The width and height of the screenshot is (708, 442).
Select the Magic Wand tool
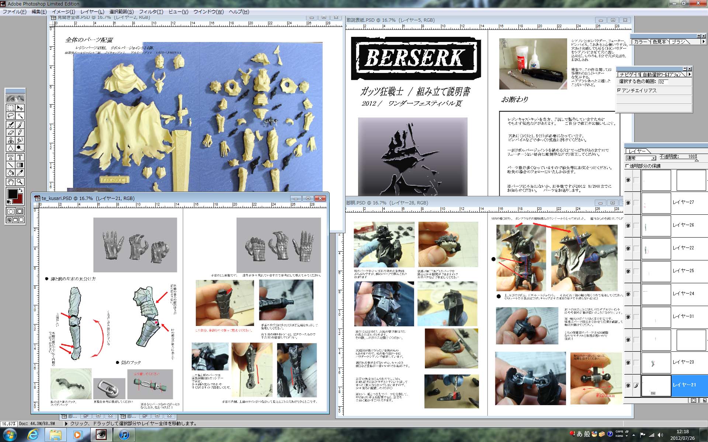[x=20, y=116]
